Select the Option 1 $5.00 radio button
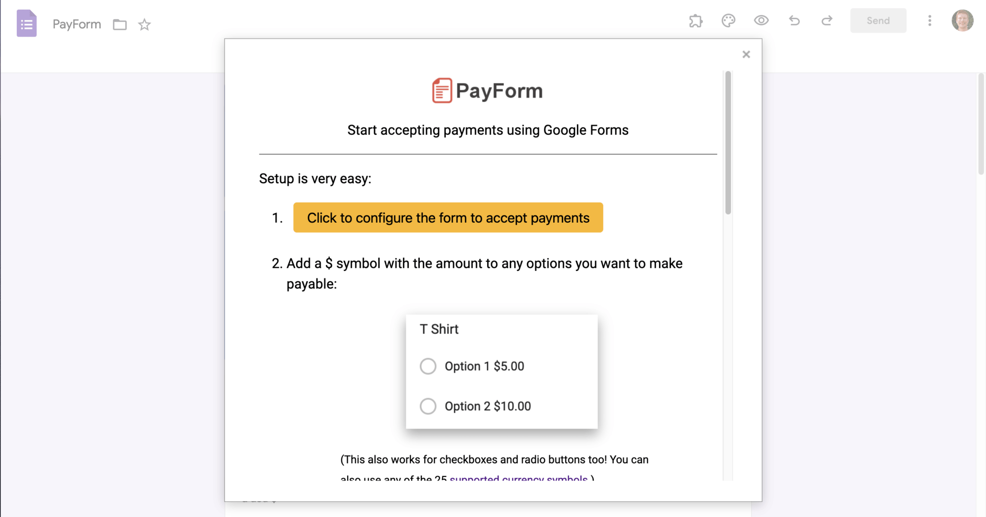986x517 pixels. pyautogui.click(x=428, y=366)
